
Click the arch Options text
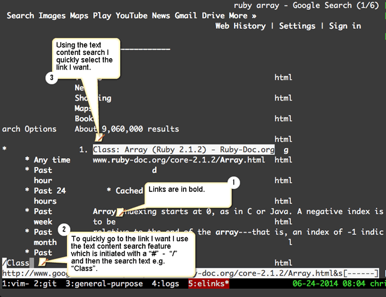[x=29, y=129]
